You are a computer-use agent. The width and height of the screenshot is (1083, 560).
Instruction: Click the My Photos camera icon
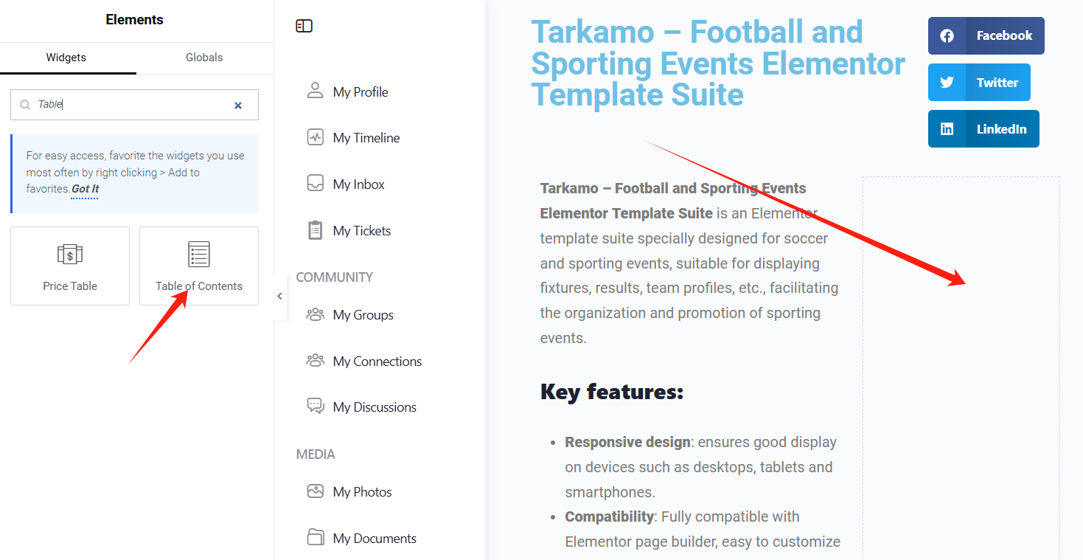tap(315, 491)
